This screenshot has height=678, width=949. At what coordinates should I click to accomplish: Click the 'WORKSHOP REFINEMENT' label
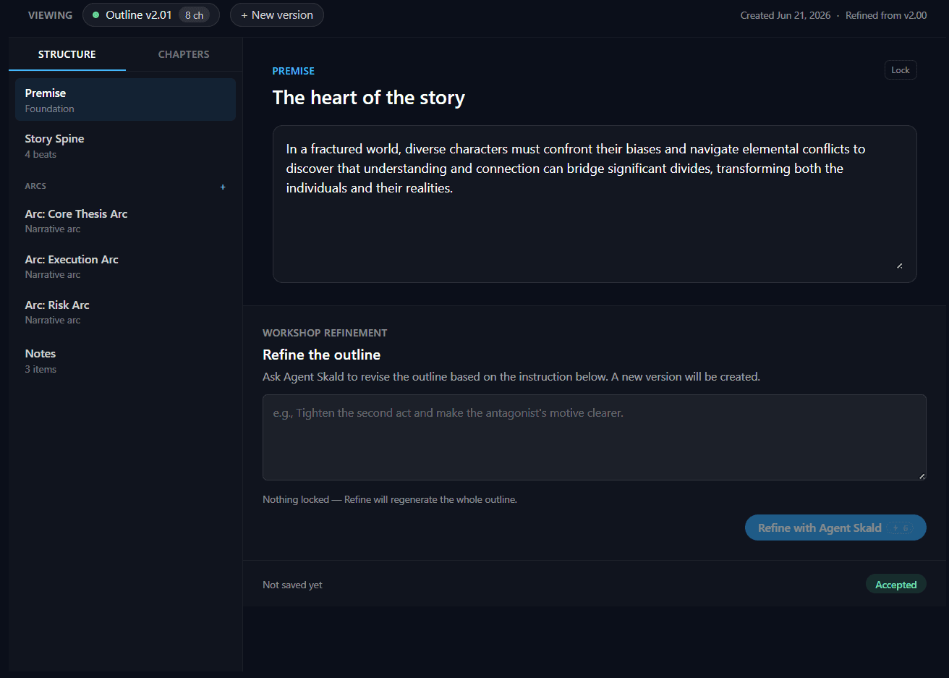point(325,333)
